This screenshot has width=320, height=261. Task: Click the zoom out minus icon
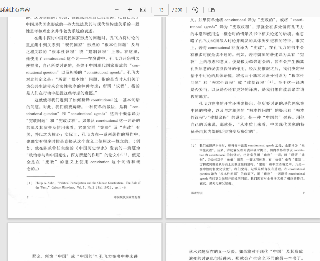117,10
